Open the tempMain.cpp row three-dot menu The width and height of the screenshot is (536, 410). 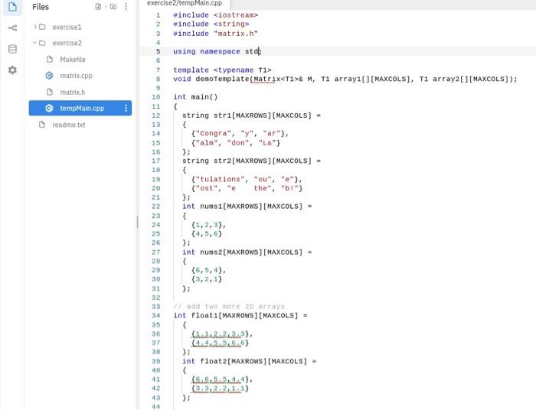pyautogui.click(x=126, y=108)
